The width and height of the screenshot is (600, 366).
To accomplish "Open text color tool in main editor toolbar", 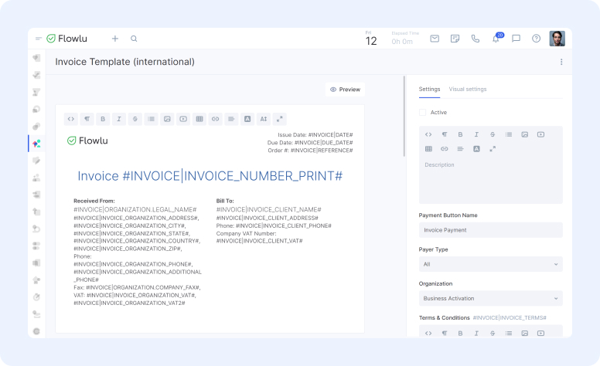I will tap(247, 119).
